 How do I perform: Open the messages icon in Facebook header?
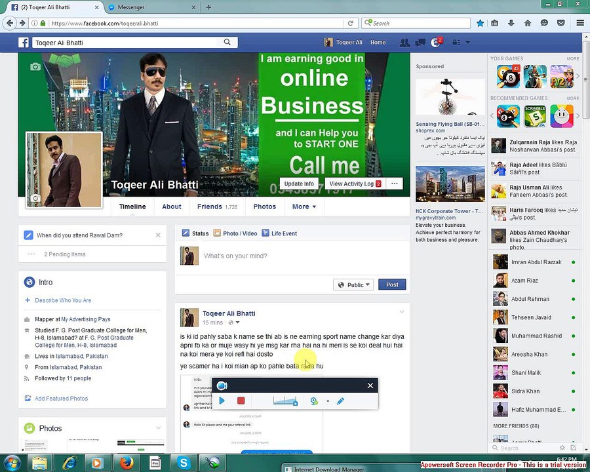pos(420,43)
